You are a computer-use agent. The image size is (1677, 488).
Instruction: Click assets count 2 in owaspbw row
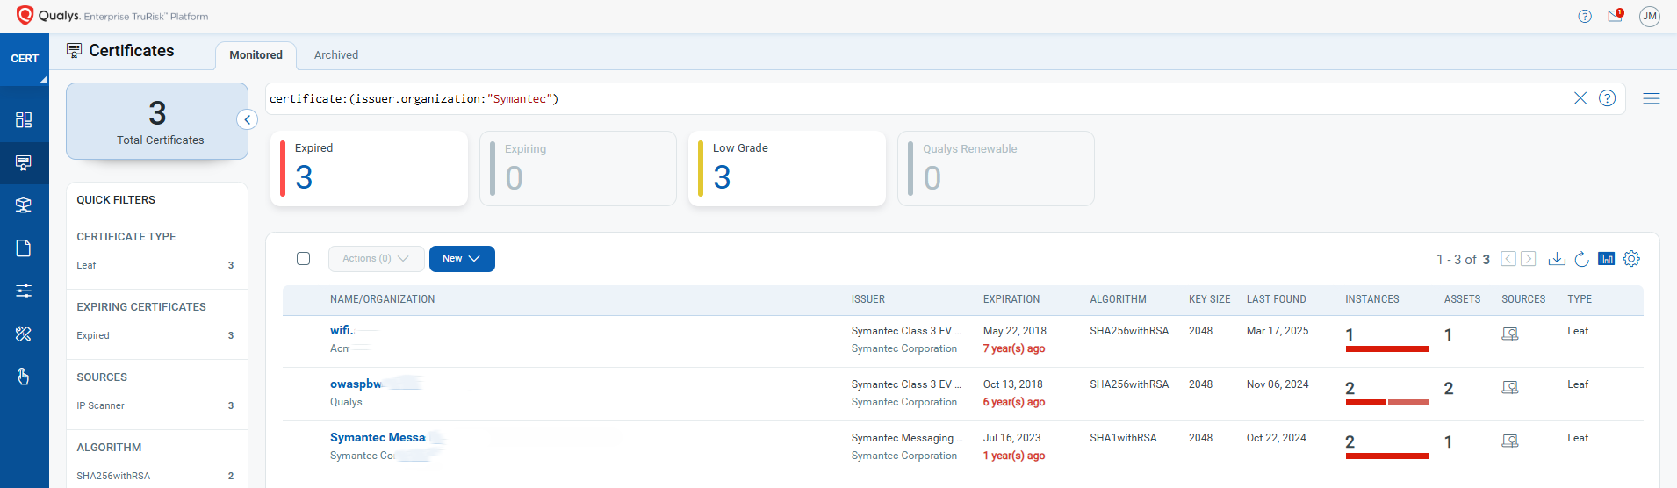1449,388
